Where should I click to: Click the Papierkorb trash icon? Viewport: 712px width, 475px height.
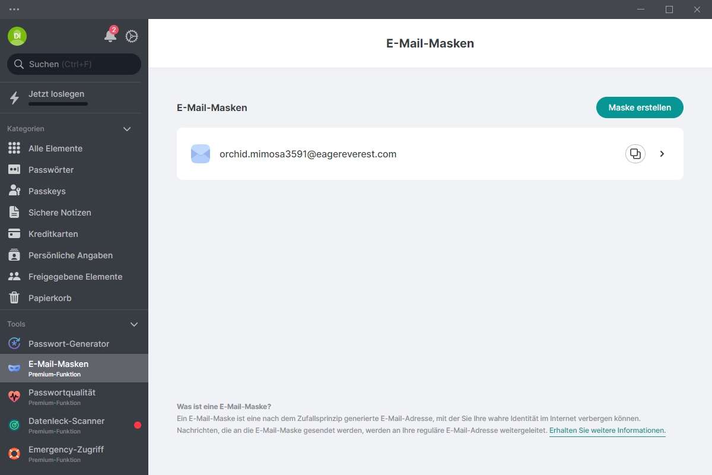[x=14, y=298]
